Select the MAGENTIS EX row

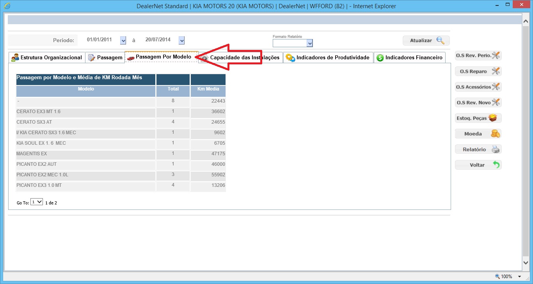pos(121,154)
